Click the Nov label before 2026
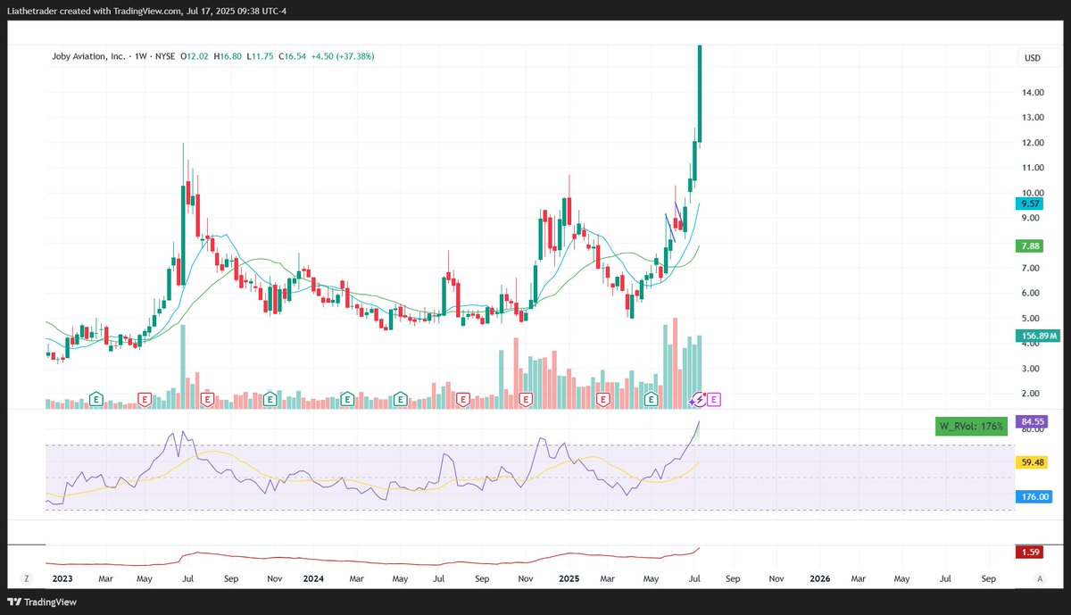The image size is (1071, 615). [x=776, y=578]
